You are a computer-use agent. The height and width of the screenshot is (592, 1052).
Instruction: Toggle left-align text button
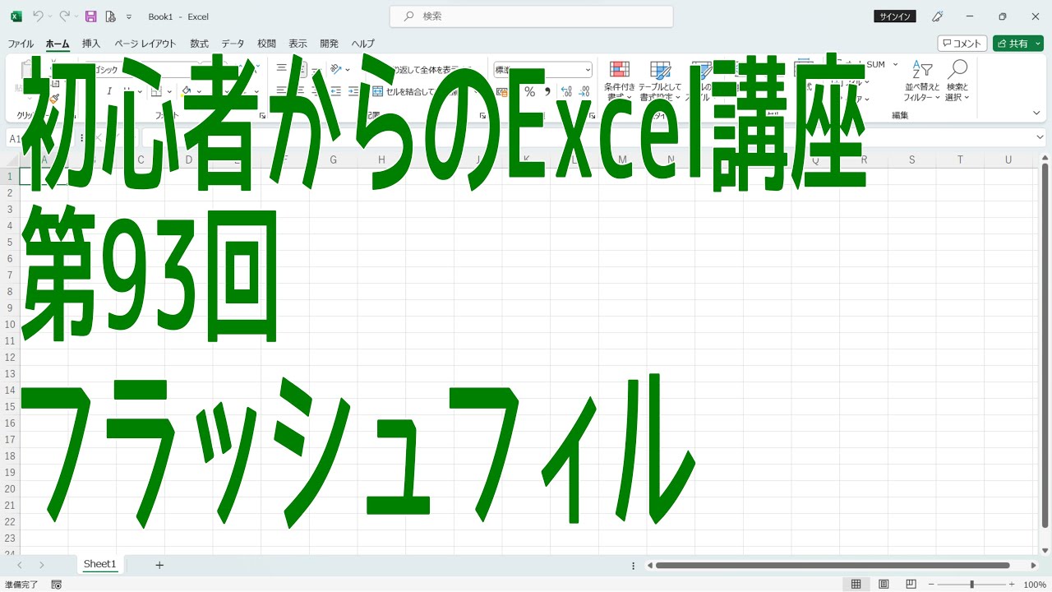282,91
